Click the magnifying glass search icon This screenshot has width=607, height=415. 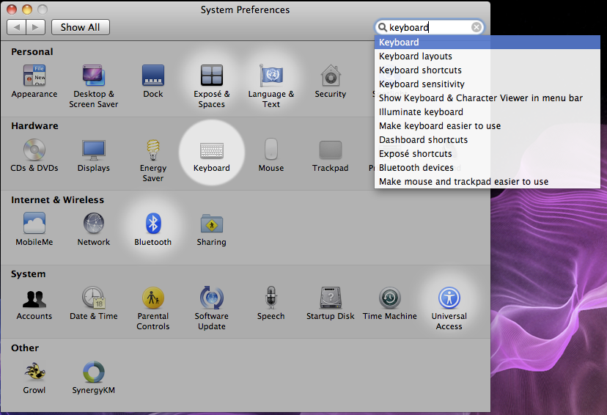383,27
